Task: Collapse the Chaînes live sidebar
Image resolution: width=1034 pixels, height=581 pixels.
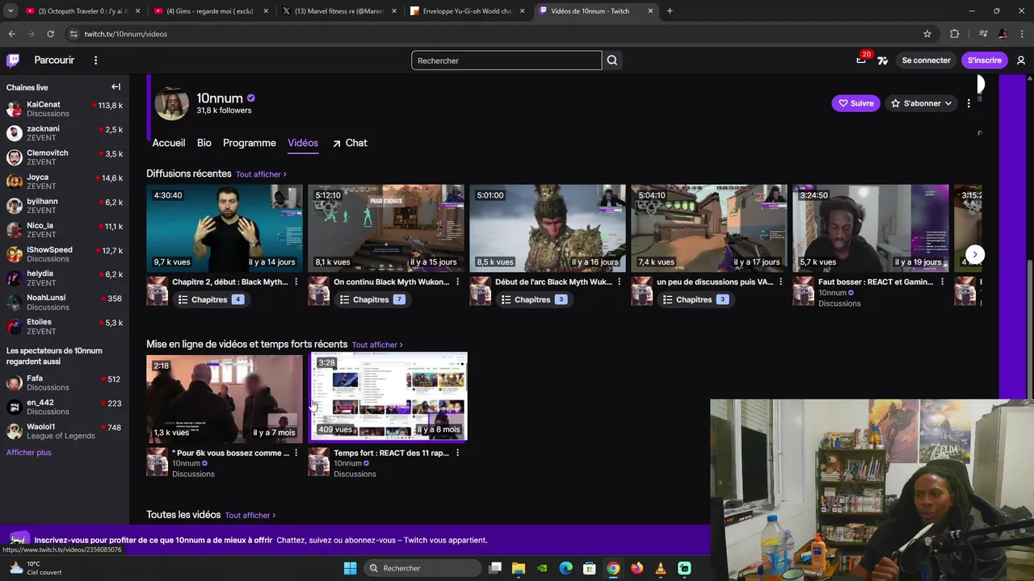Action: point(116,87)
